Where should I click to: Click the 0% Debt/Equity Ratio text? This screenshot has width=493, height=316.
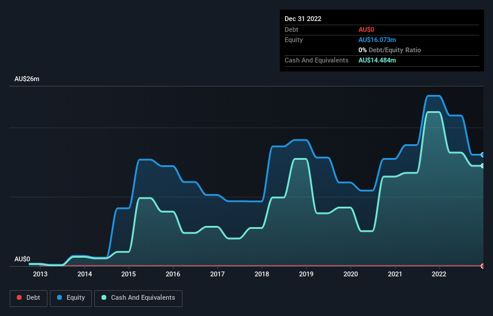pyautogui.click(x=390, y=50)
